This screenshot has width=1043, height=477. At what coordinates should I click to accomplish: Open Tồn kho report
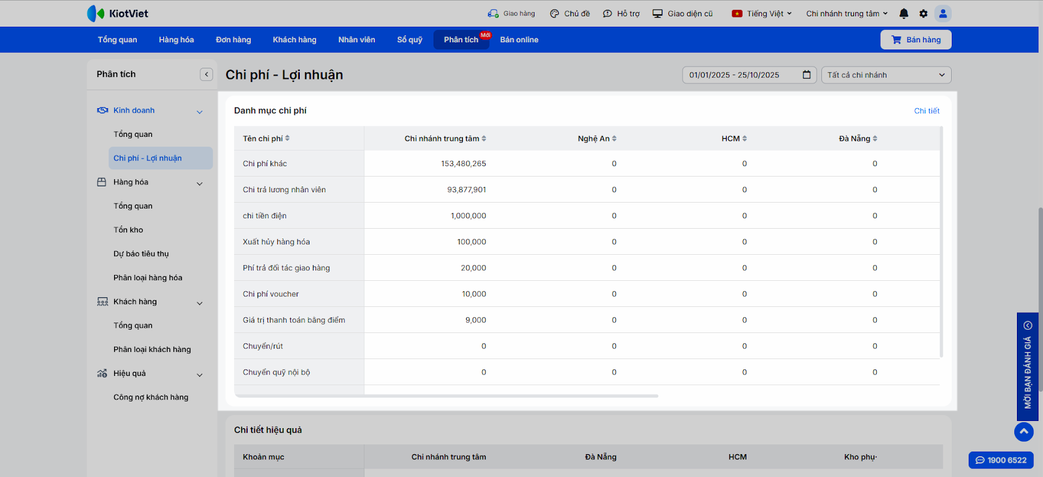coord(128,230)
